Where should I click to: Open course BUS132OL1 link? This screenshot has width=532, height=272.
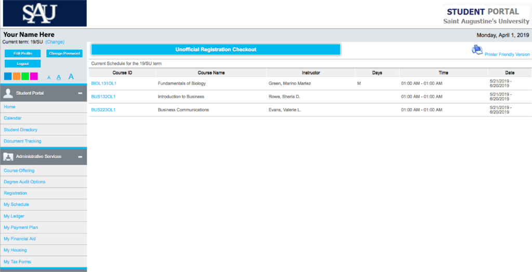click(103, 96)
